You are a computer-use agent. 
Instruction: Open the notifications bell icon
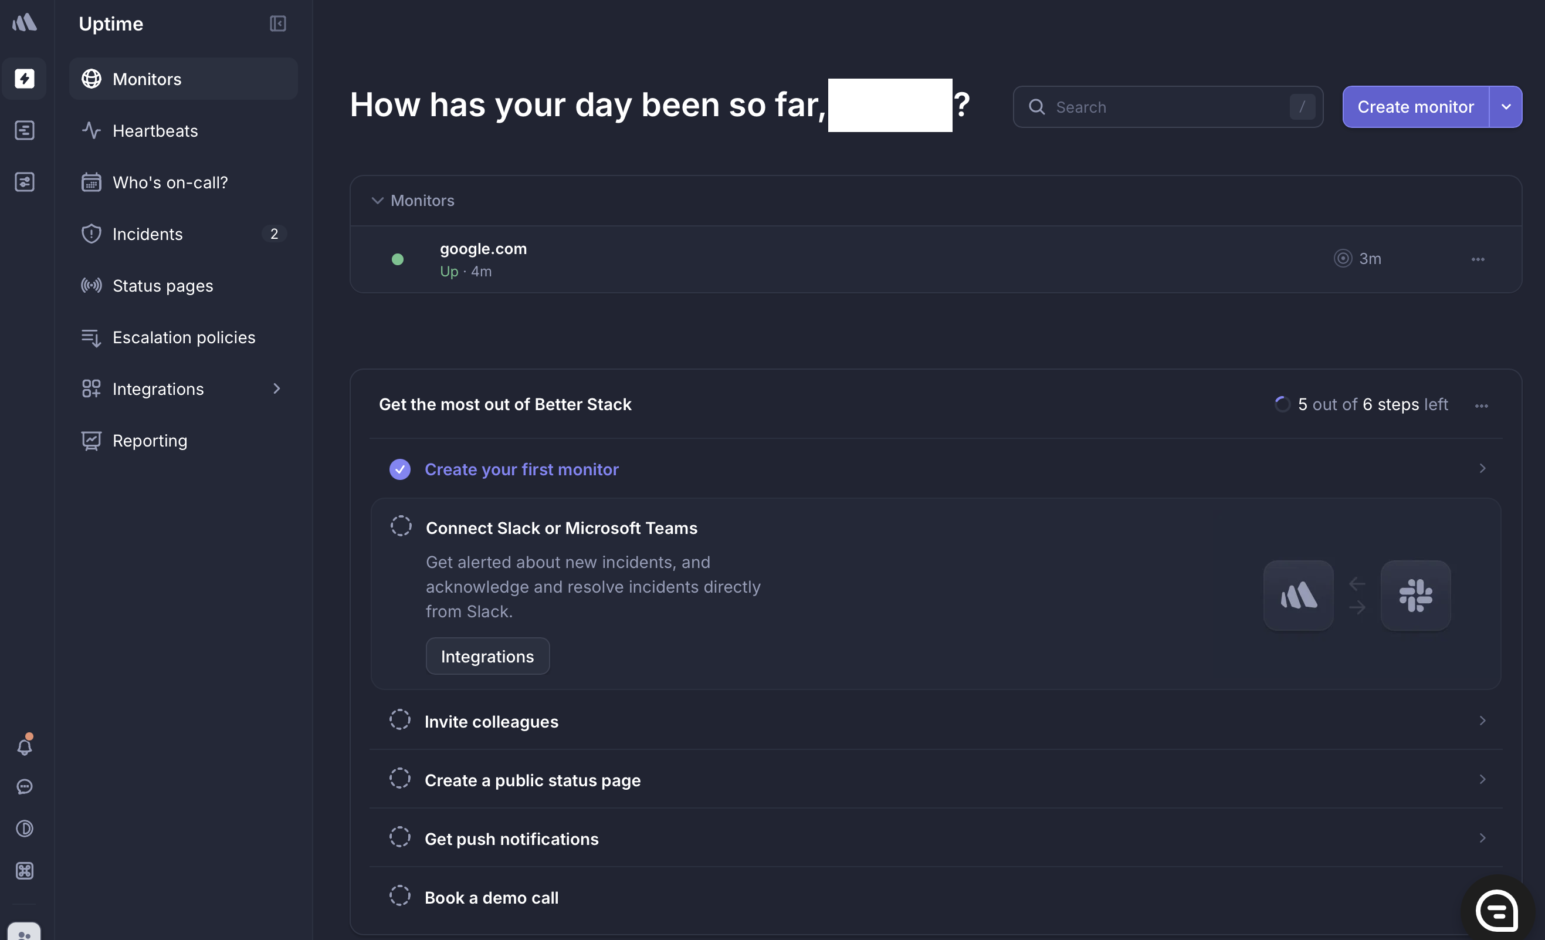point(25,746)
